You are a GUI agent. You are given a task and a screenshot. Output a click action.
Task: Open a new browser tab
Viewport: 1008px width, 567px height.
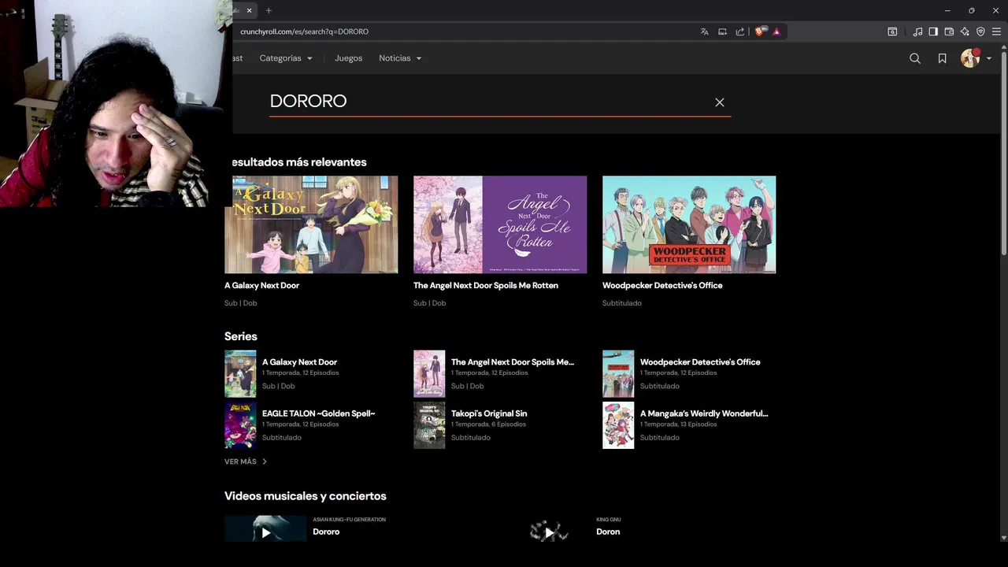click(269, 10)
